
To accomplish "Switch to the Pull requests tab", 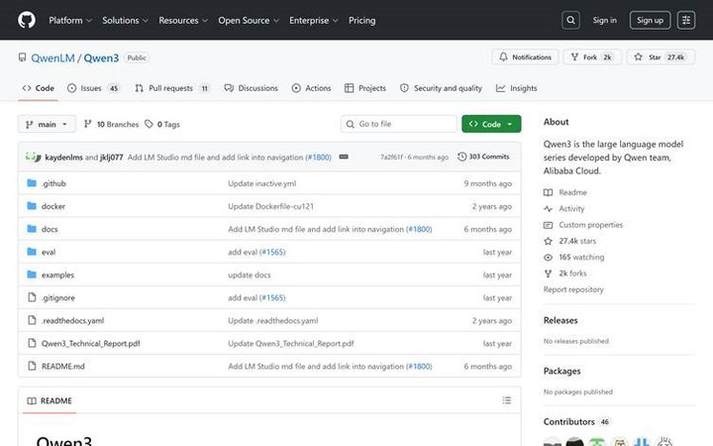I will coord(172,88).
